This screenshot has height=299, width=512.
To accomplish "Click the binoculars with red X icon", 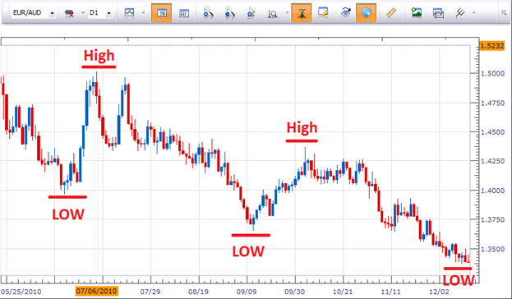I will click(x=69, y=13).
